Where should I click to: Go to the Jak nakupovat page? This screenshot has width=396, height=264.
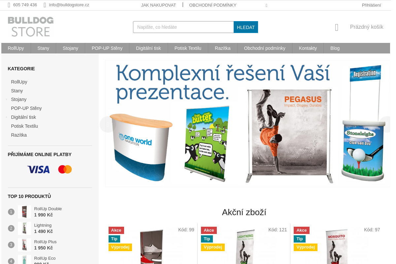[158, 5]
